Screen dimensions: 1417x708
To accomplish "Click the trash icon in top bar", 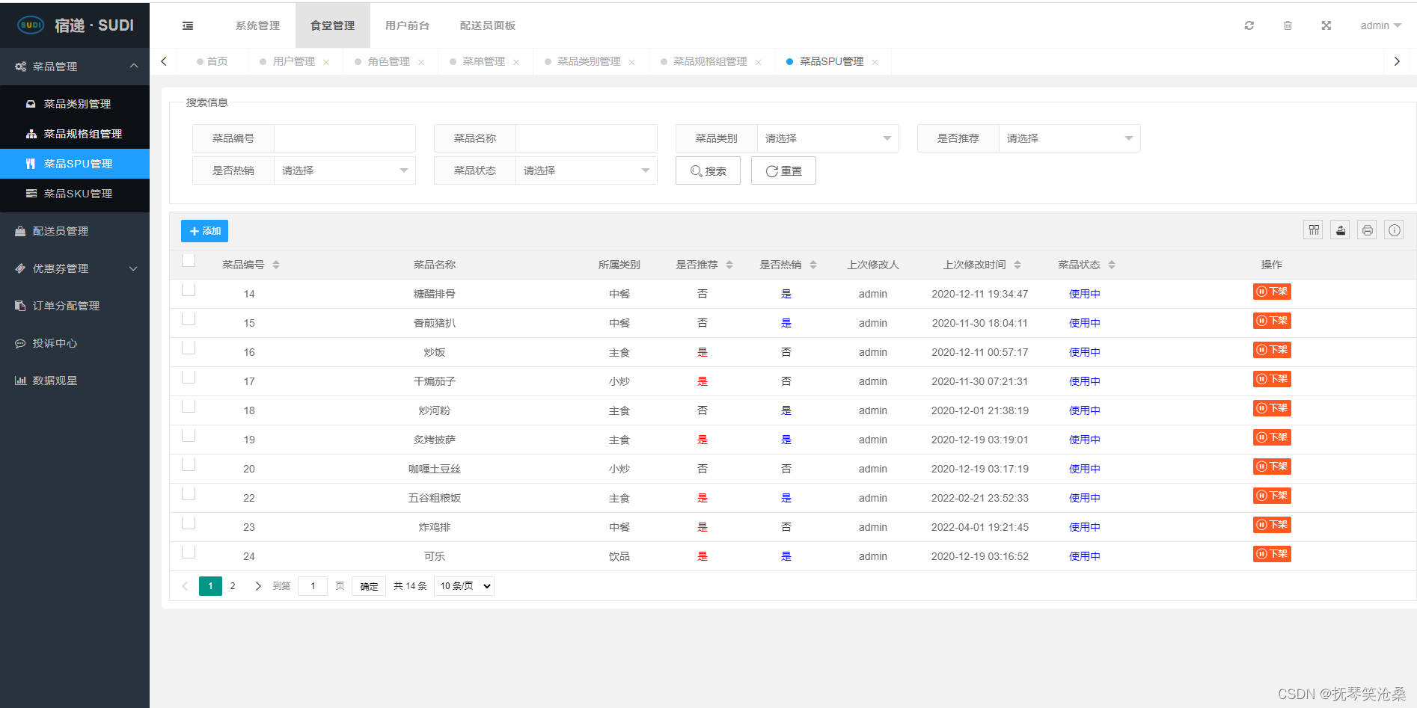I will point(1288,25).
